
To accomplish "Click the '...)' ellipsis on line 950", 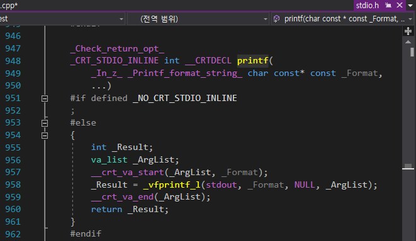I will [x=101, y=86].
